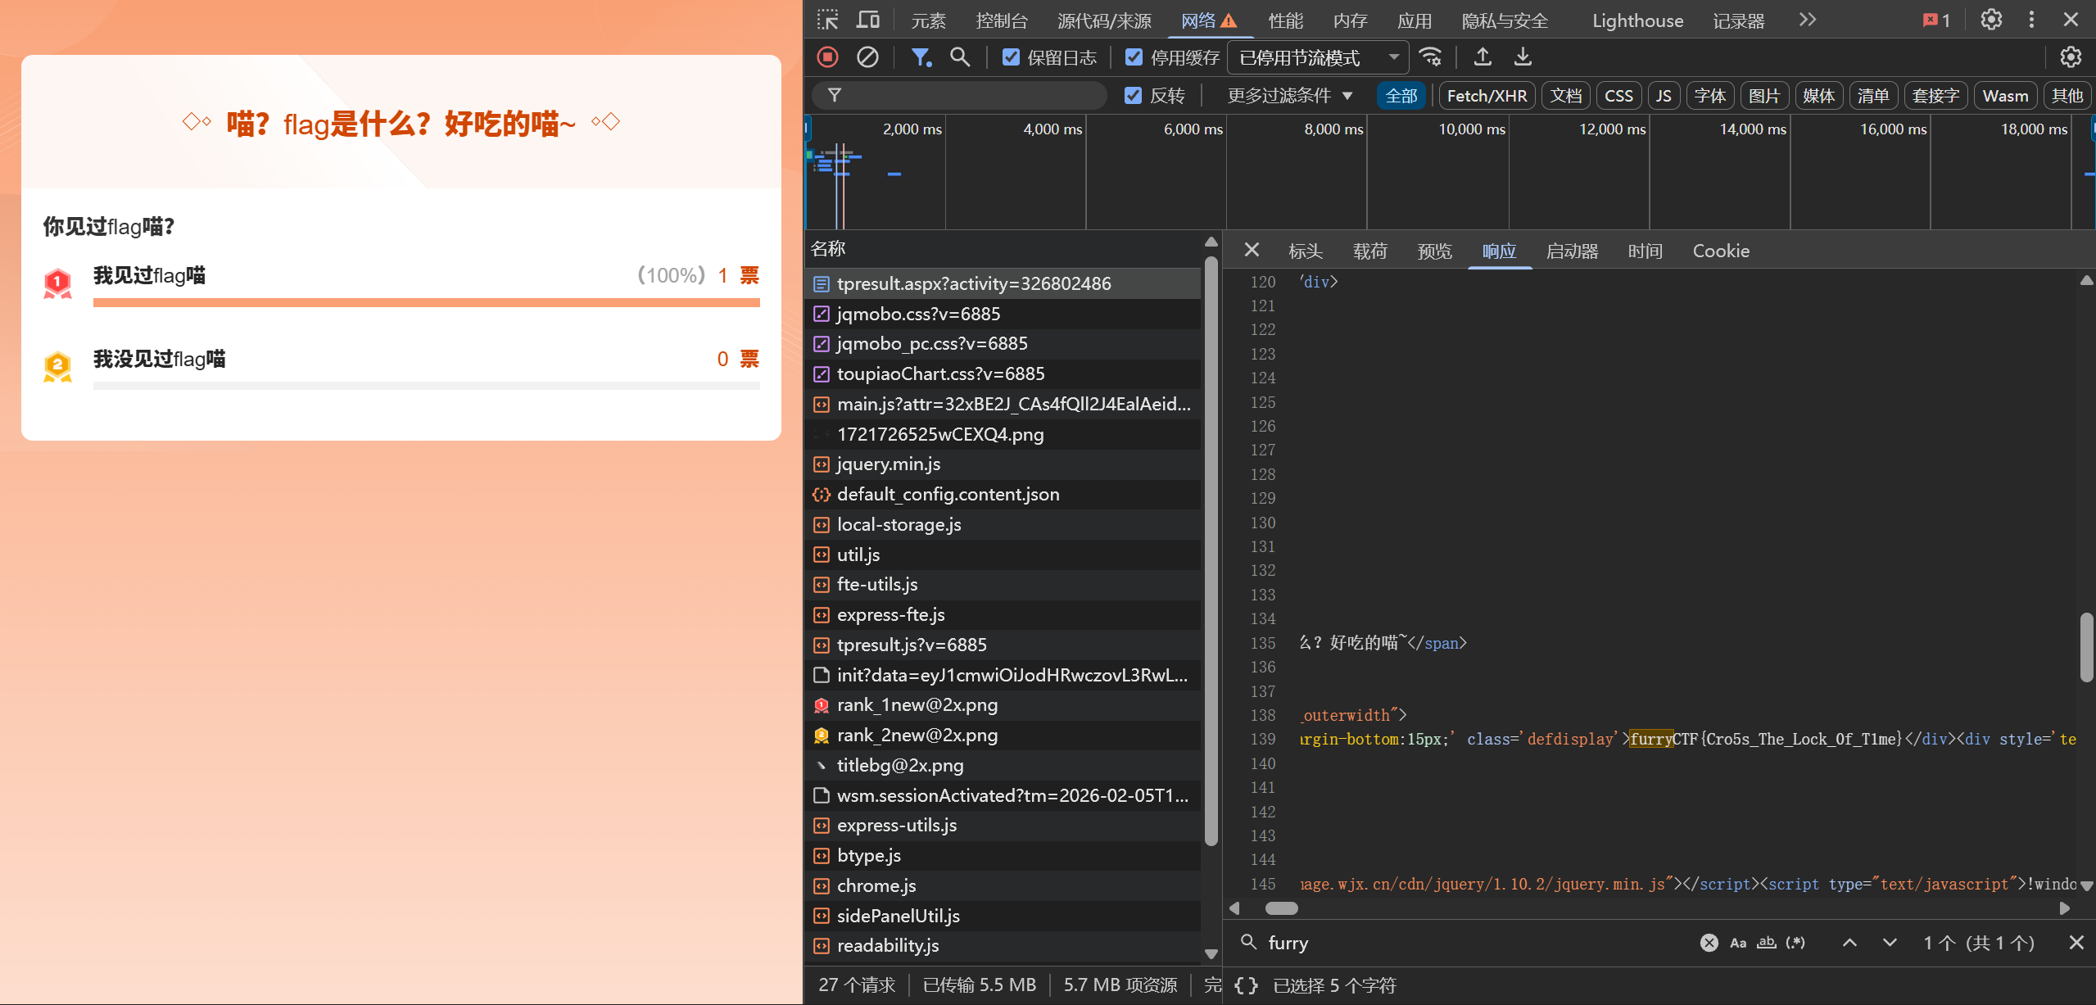Click the horizontal scrollbar in response view

pyautogui.click(x=1281, y=908)
